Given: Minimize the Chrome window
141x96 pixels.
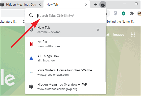Looking at the screenshot, I should point(125,4).
